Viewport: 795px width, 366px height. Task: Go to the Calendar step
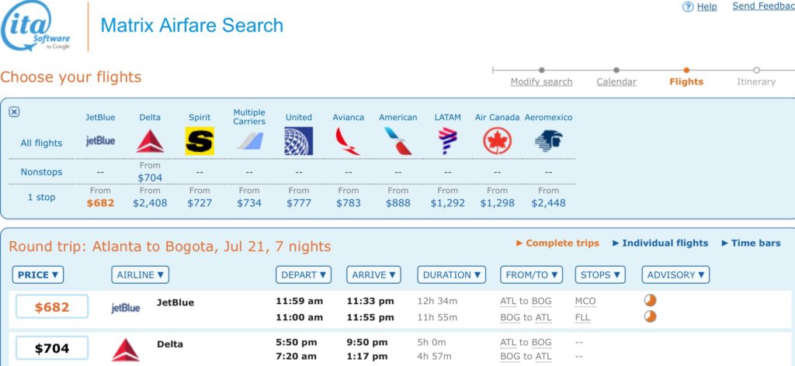(616, 81)
